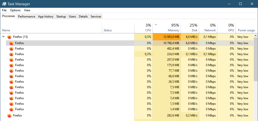Click the Firefox icon using 482,4 MB
The width and height of the screenshot is (258, 121).
coord(11,49)
